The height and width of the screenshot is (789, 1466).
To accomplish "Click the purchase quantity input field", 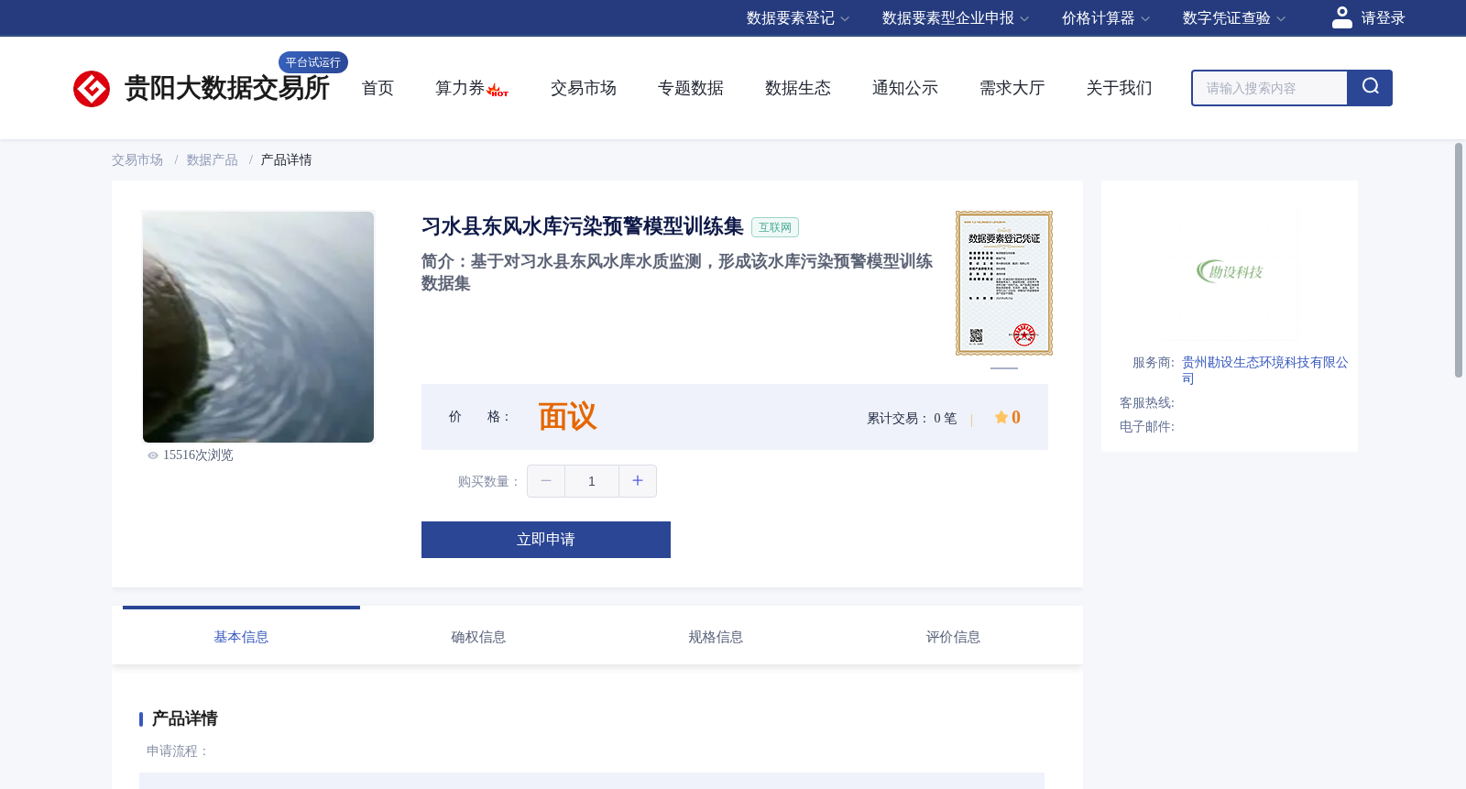I will [592, 481].
